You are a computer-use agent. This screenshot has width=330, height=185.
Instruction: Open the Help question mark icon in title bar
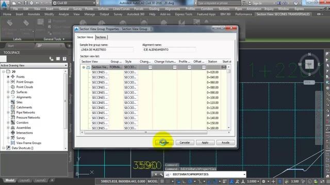coord(295,3)
